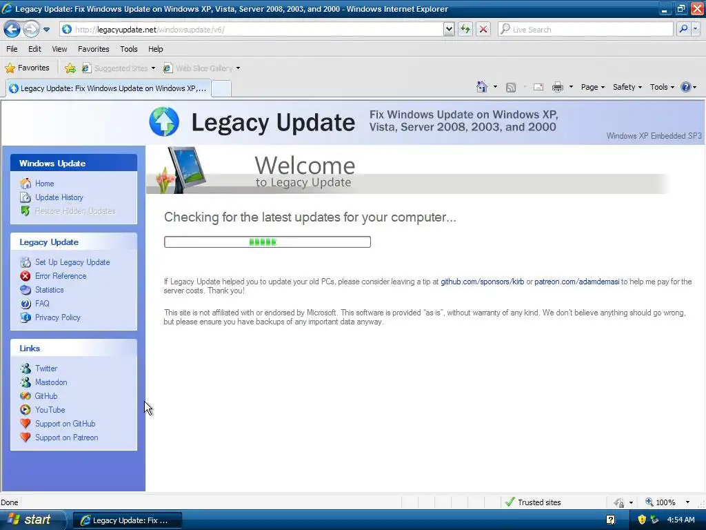706x530 pixels.
Task: Click the Support on GitHub heart icon
Action: point(26,424)
